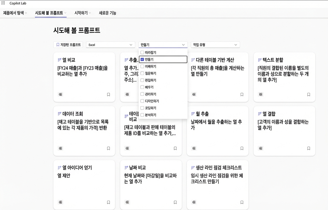The width and height of the screenshot is (328, 210).
Task: Click the 열 제안 description text
Action: point(64,175)
